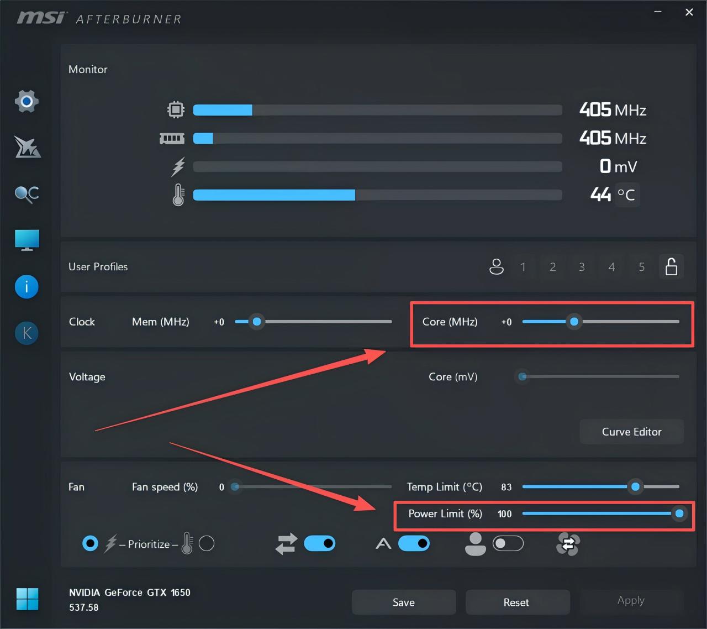Viewport: 707px width, 629px height.
Task: Open the settings gear in the sidebar
Action: (x=27, y=101)
